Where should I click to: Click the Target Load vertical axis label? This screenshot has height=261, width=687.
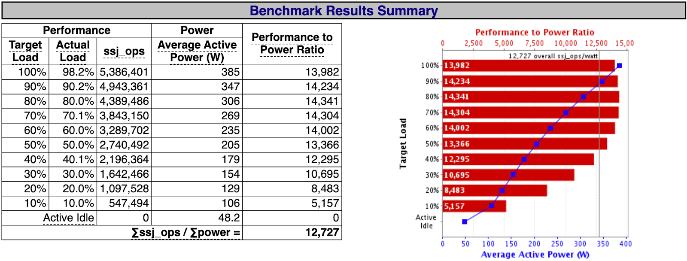[403, 144]
